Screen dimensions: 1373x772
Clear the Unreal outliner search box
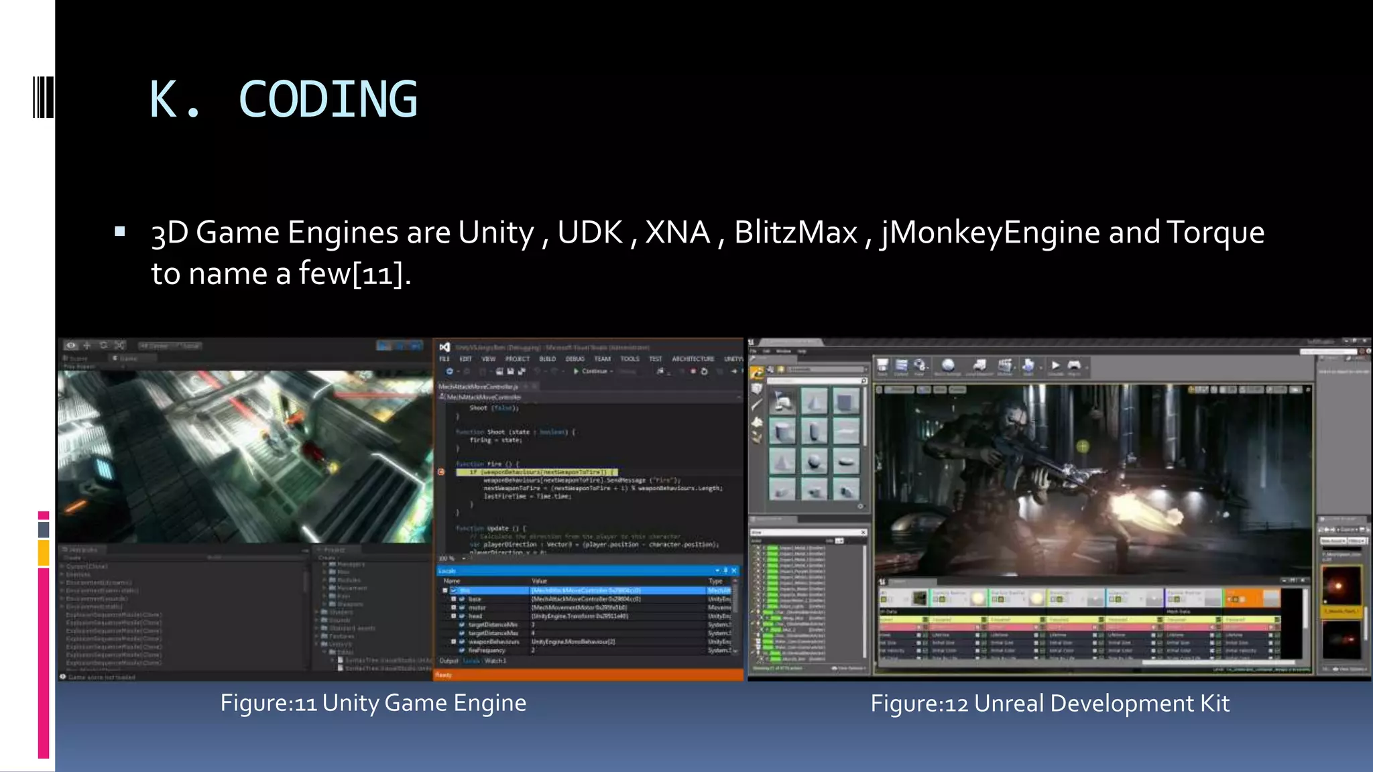pos(863,533)
